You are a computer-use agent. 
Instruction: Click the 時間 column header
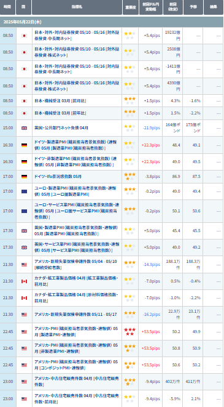(x=7, y=7)
